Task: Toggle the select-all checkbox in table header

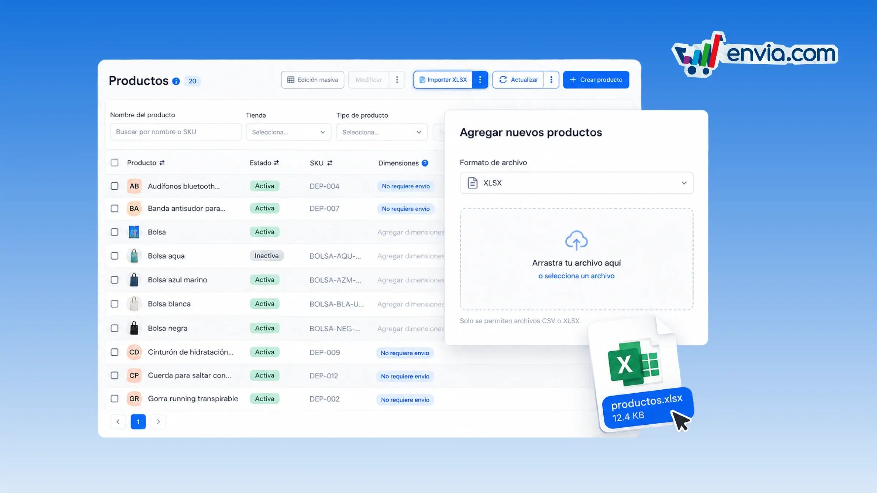Action: coord(115,163)
